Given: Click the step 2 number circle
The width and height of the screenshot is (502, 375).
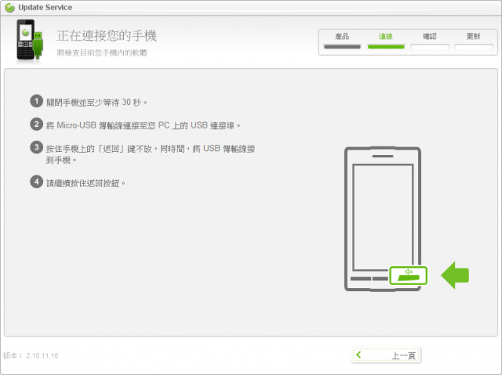Looking at the screenshot, I should click(37, 124).
